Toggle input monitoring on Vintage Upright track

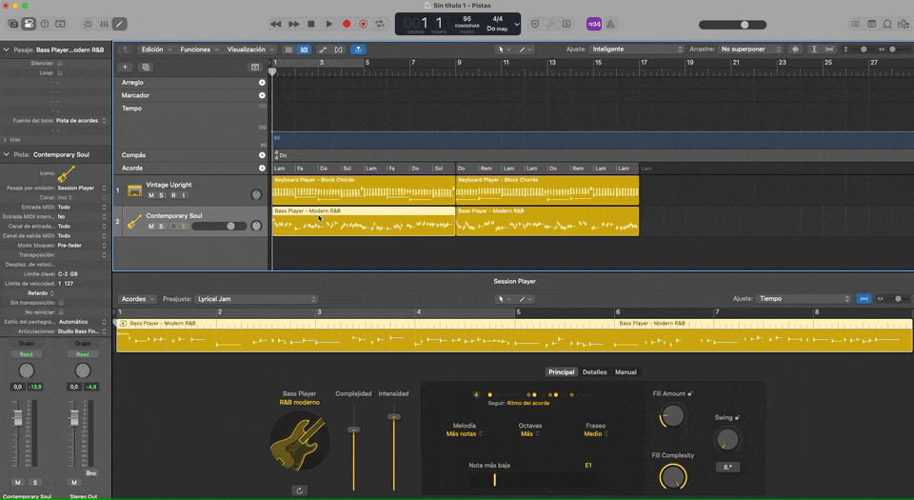(184, 195)
